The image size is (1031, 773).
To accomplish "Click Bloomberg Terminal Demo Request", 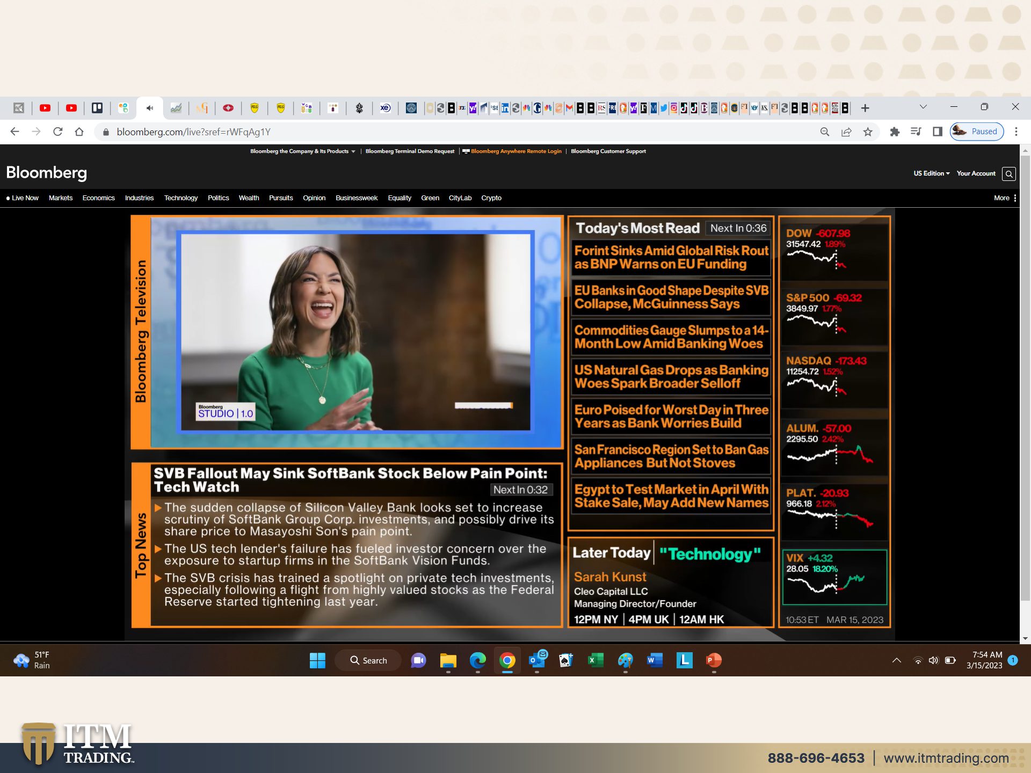I will pos(410,151).
